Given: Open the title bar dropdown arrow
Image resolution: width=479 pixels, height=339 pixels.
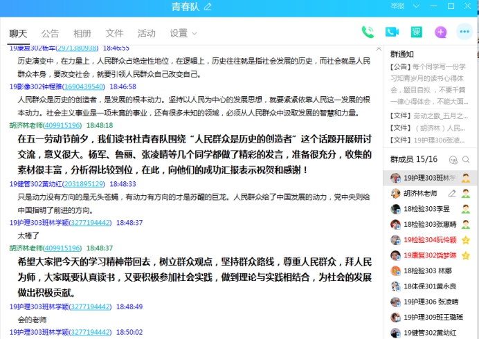Looking at the screenshot, I should coord(417,6).
